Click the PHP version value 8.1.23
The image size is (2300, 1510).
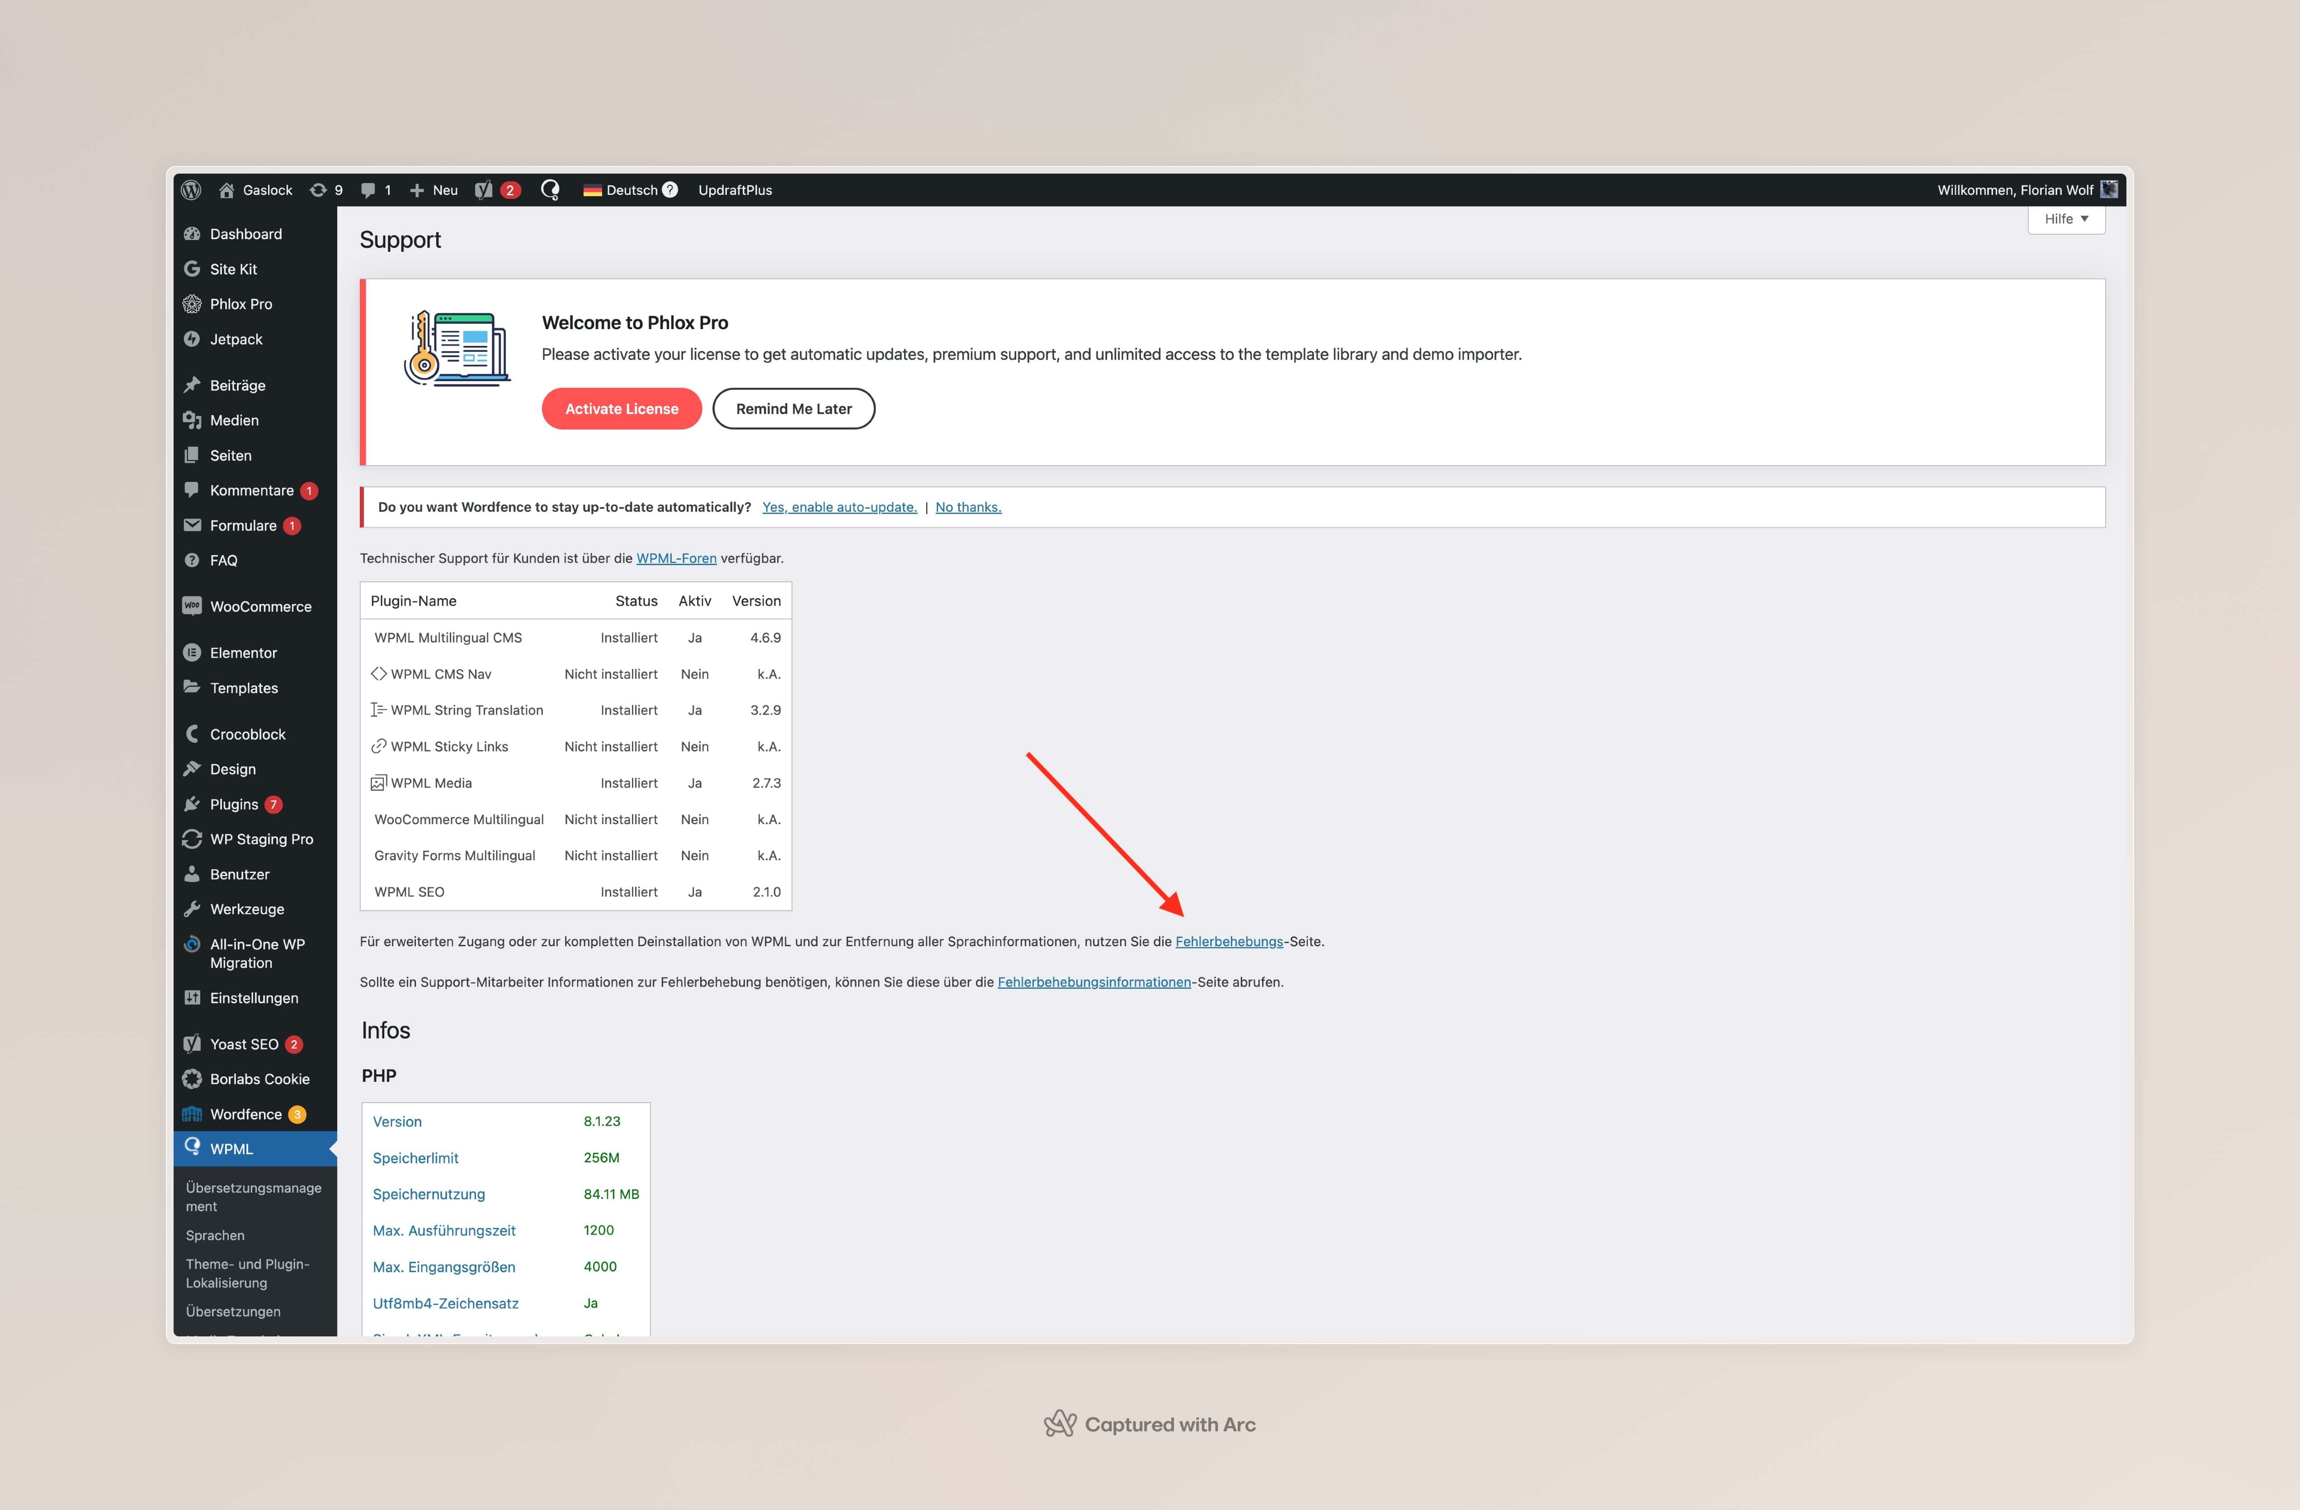[x=602, y=1121]
